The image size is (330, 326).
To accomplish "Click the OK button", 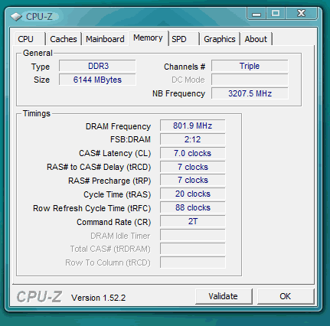I will (x=286, y=296).
